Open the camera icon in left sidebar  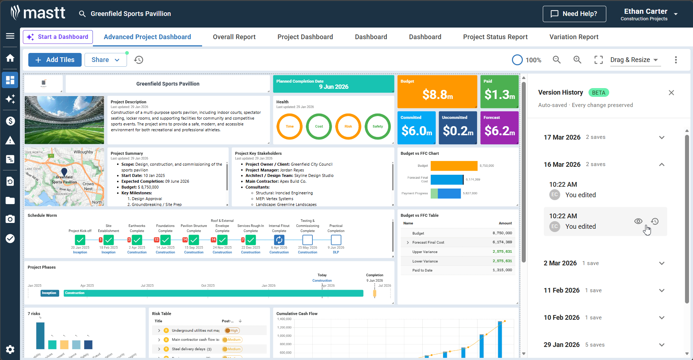(10, 219)
